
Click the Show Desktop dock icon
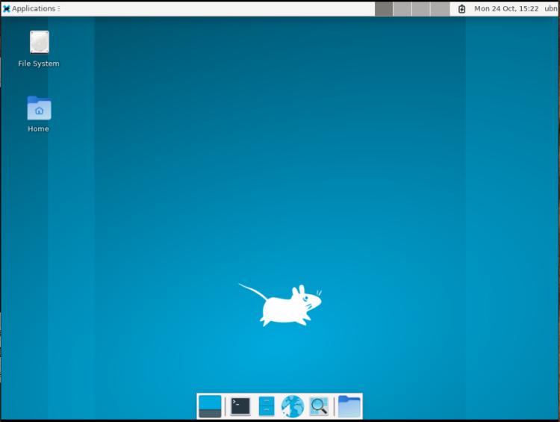tap(210, 406)
